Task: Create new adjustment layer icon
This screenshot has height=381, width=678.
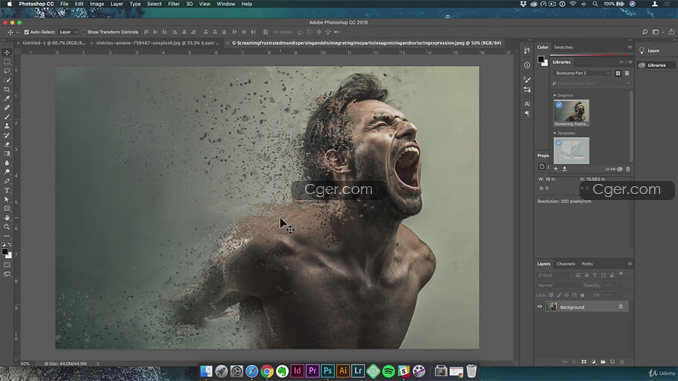Action: (x=593, y=362)
